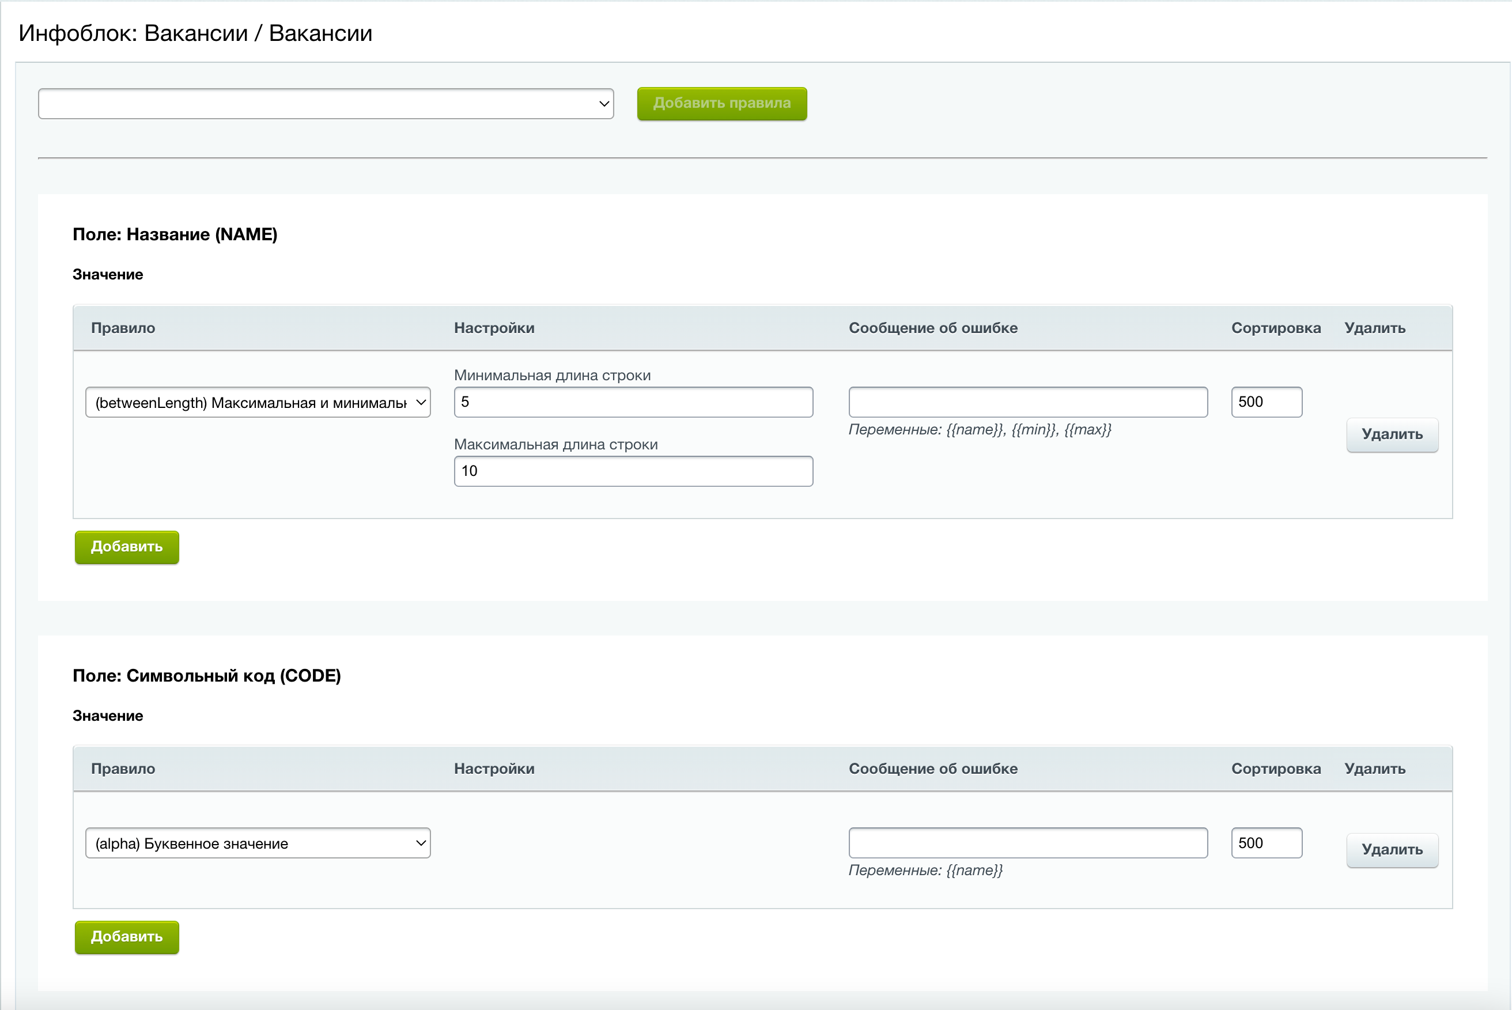Click the 'Правило' column header in the CODE table
Screen dimensions: 1512x1010
click(x=123, y=769)
